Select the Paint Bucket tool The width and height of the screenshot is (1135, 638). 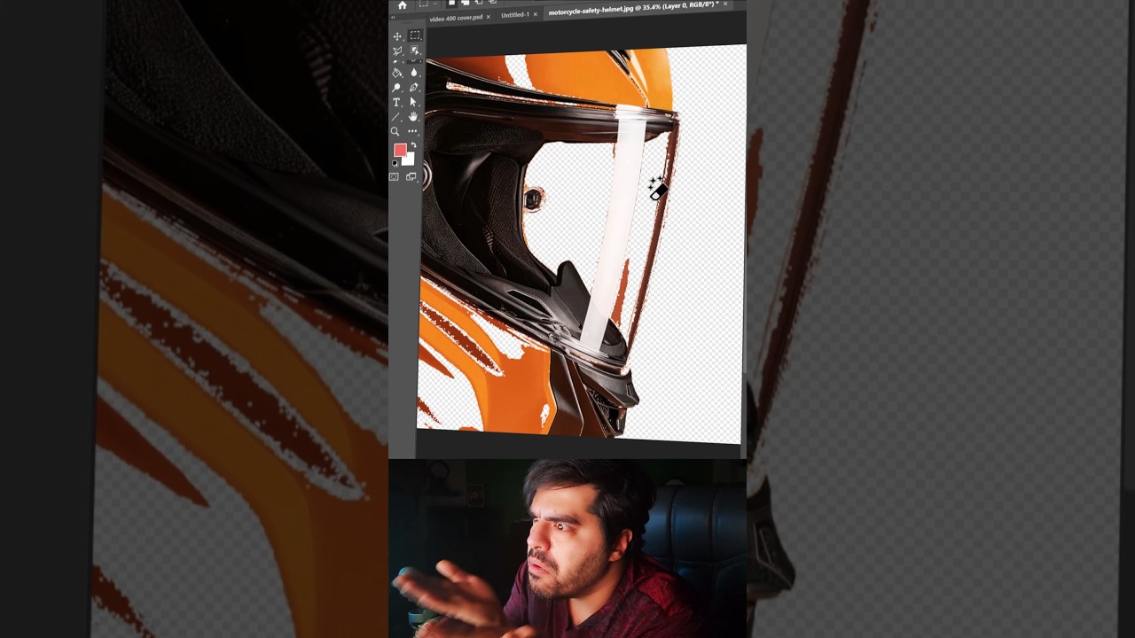pyautogui.click(x=397, y=73)
